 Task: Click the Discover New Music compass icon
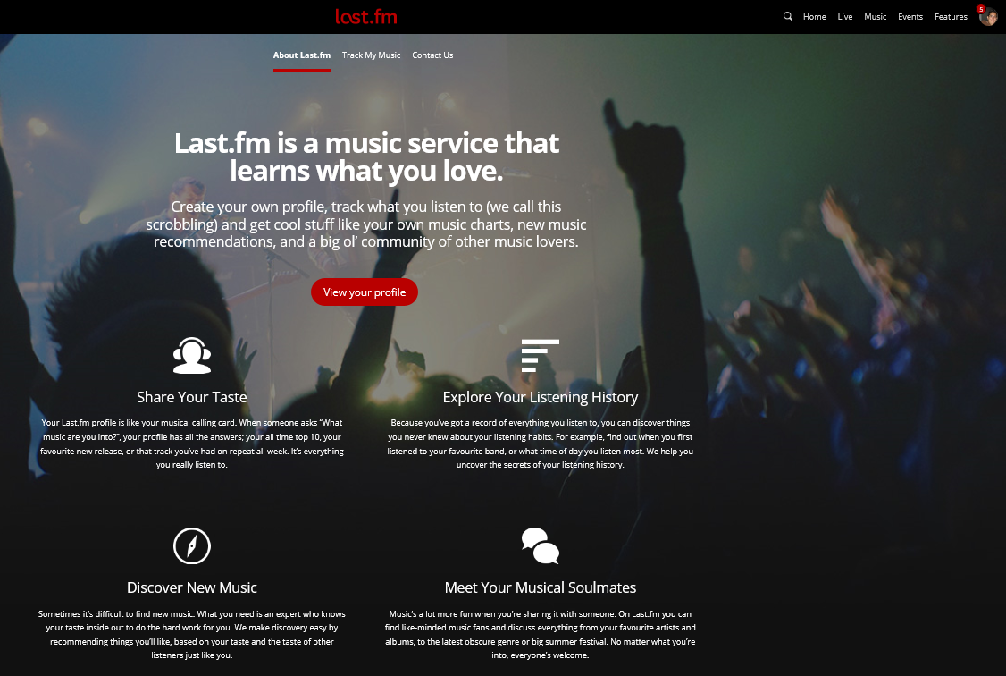192,545
